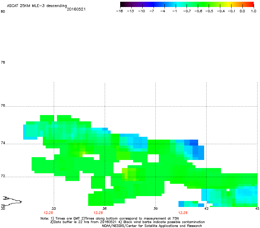Click the longitude label 42
This screenshot has height=228, width=260.
click(x=206, y=208)
